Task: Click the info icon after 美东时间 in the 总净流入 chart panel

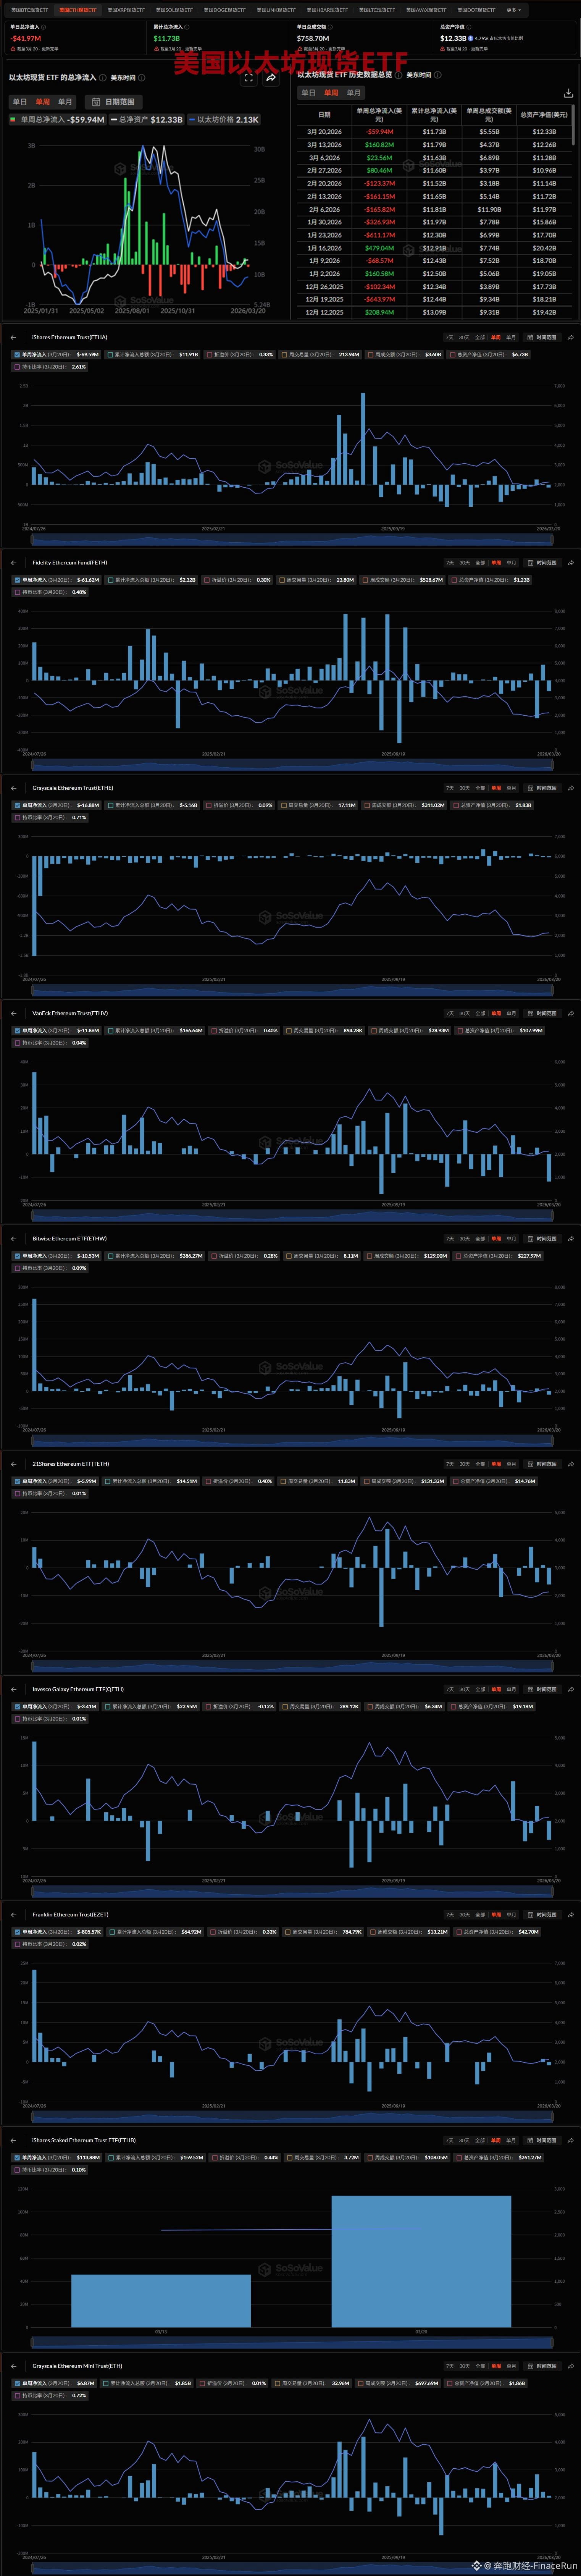Action: [142, 77]
